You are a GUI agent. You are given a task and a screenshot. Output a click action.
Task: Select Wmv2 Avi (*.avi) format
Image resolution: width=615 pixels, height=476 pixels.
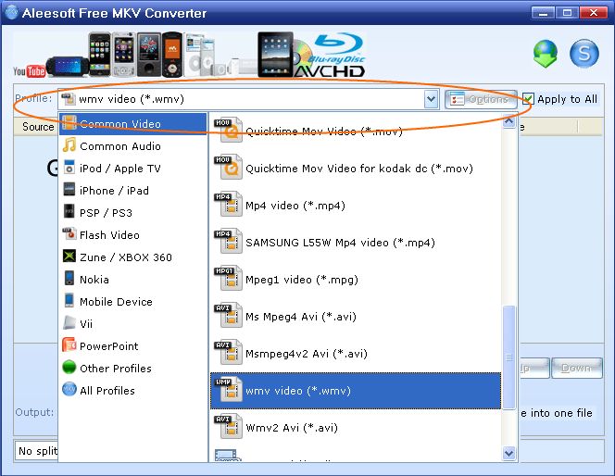(356, 428)
